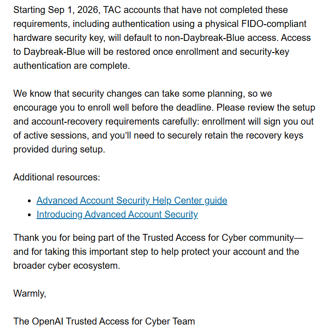Click the bullet before the Help Center guide

coord(29,201)
